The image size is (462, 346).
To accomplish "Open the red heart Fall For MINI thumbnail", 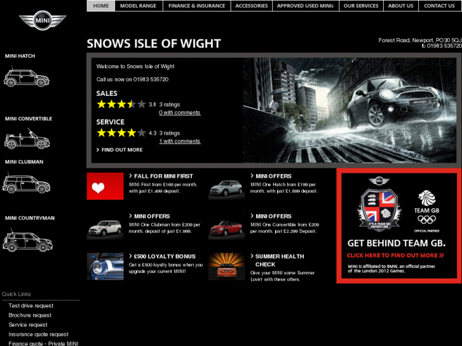I will click(105, 186).
